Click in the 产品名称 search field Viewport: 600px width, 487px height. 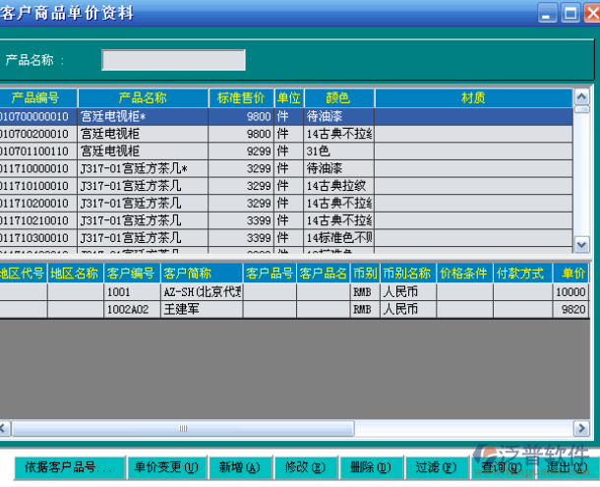[x=173, y=60]
